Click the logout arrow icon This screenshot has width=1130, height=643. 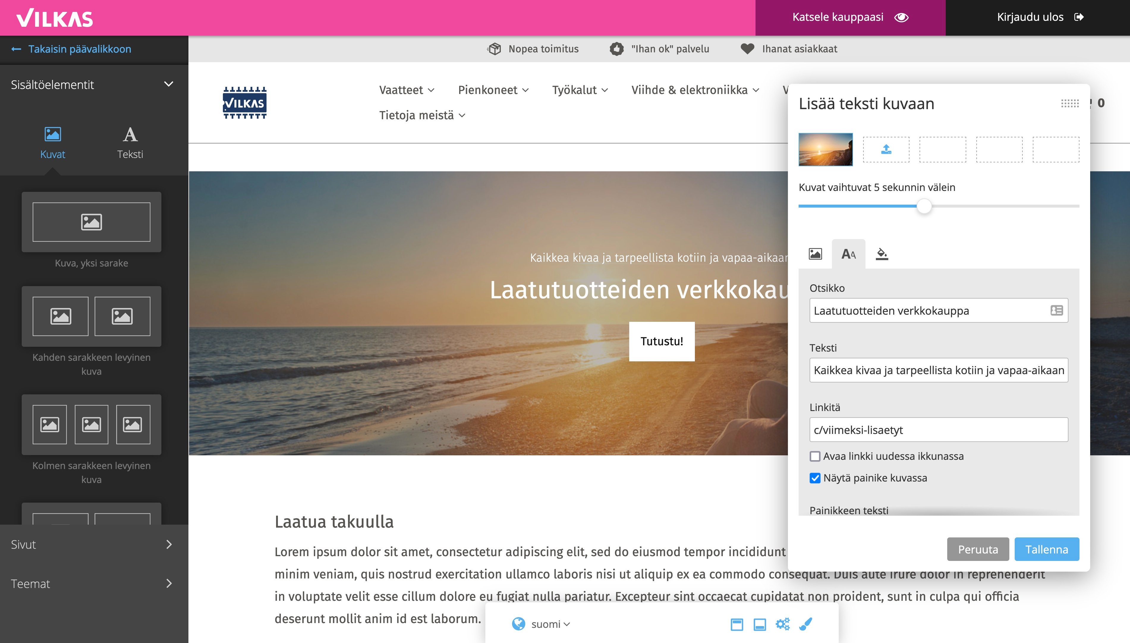coord(1079,17)
